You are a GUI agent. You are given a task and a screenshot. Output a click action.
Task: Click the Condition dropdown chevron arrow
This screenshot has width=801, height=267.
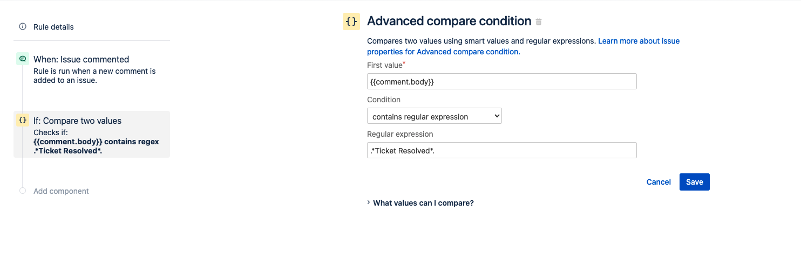click(x=497, y=116)
